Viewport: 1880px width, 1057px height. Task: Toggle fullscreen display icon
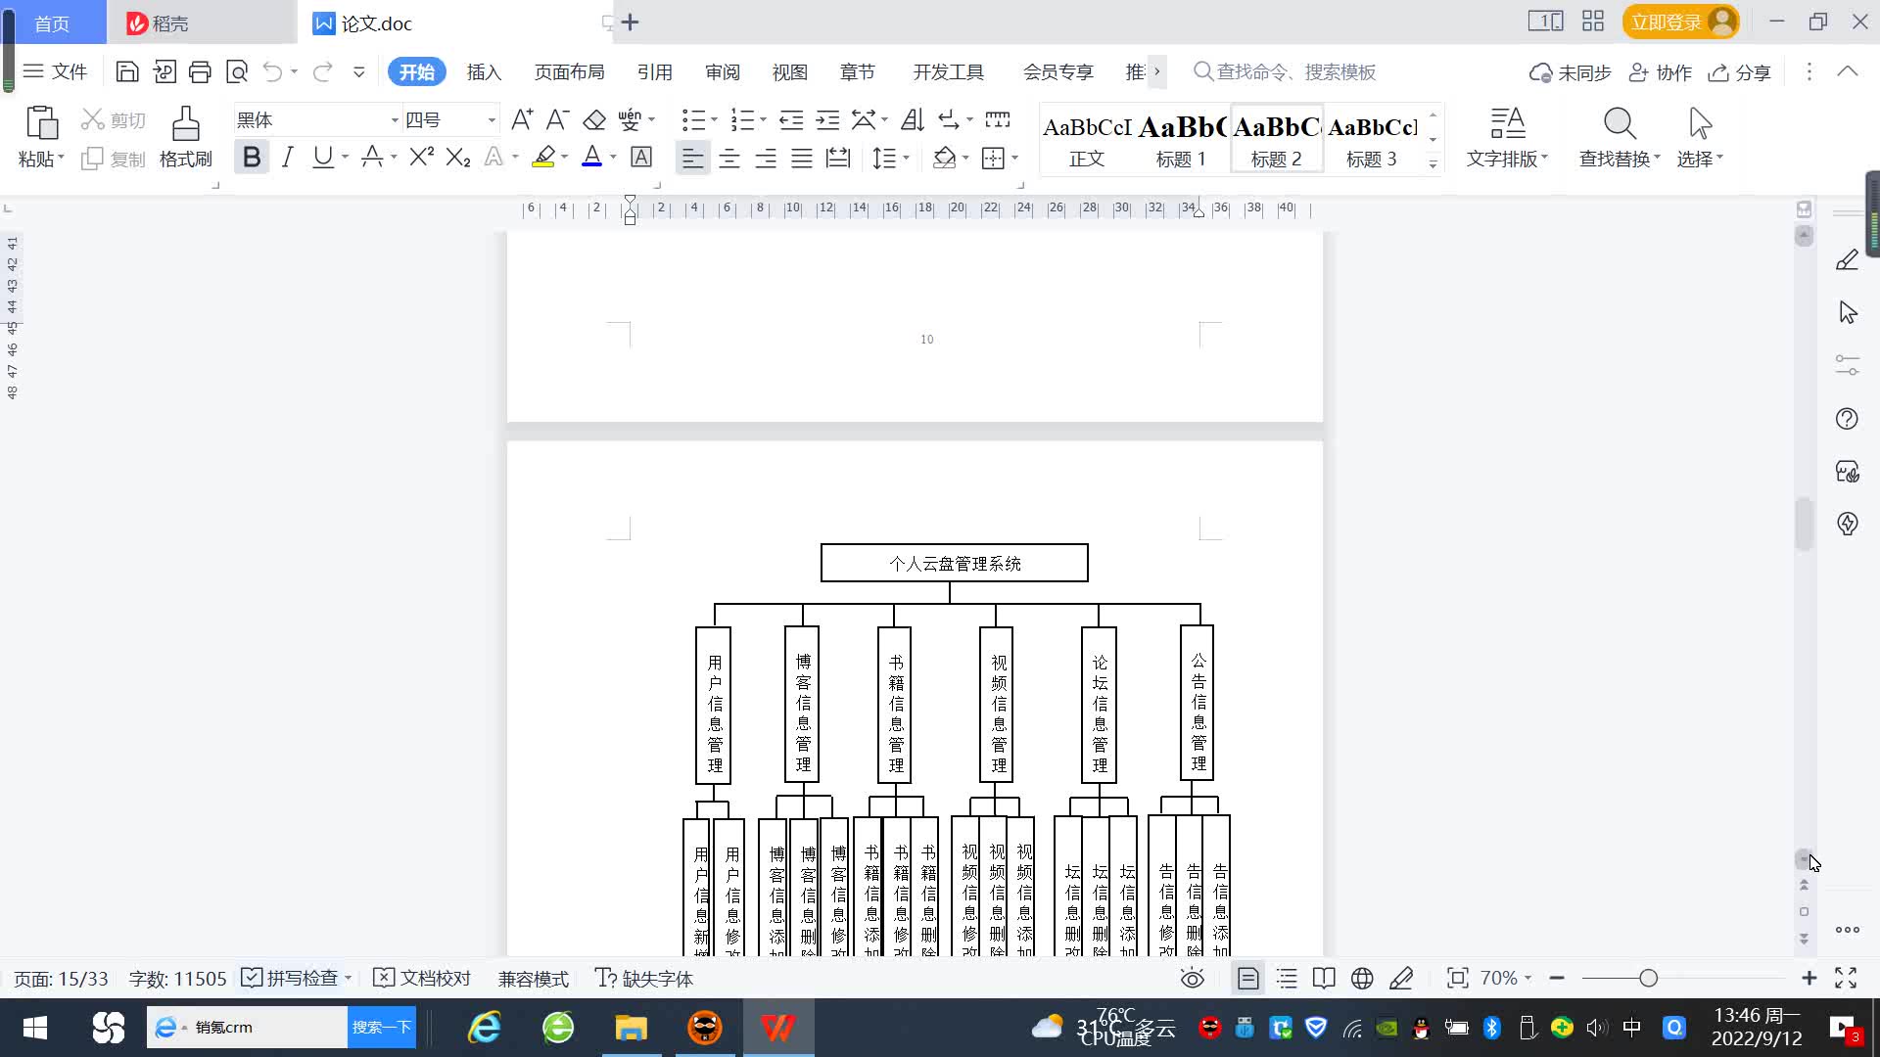pyautogui.click(x=1846, y=978)
